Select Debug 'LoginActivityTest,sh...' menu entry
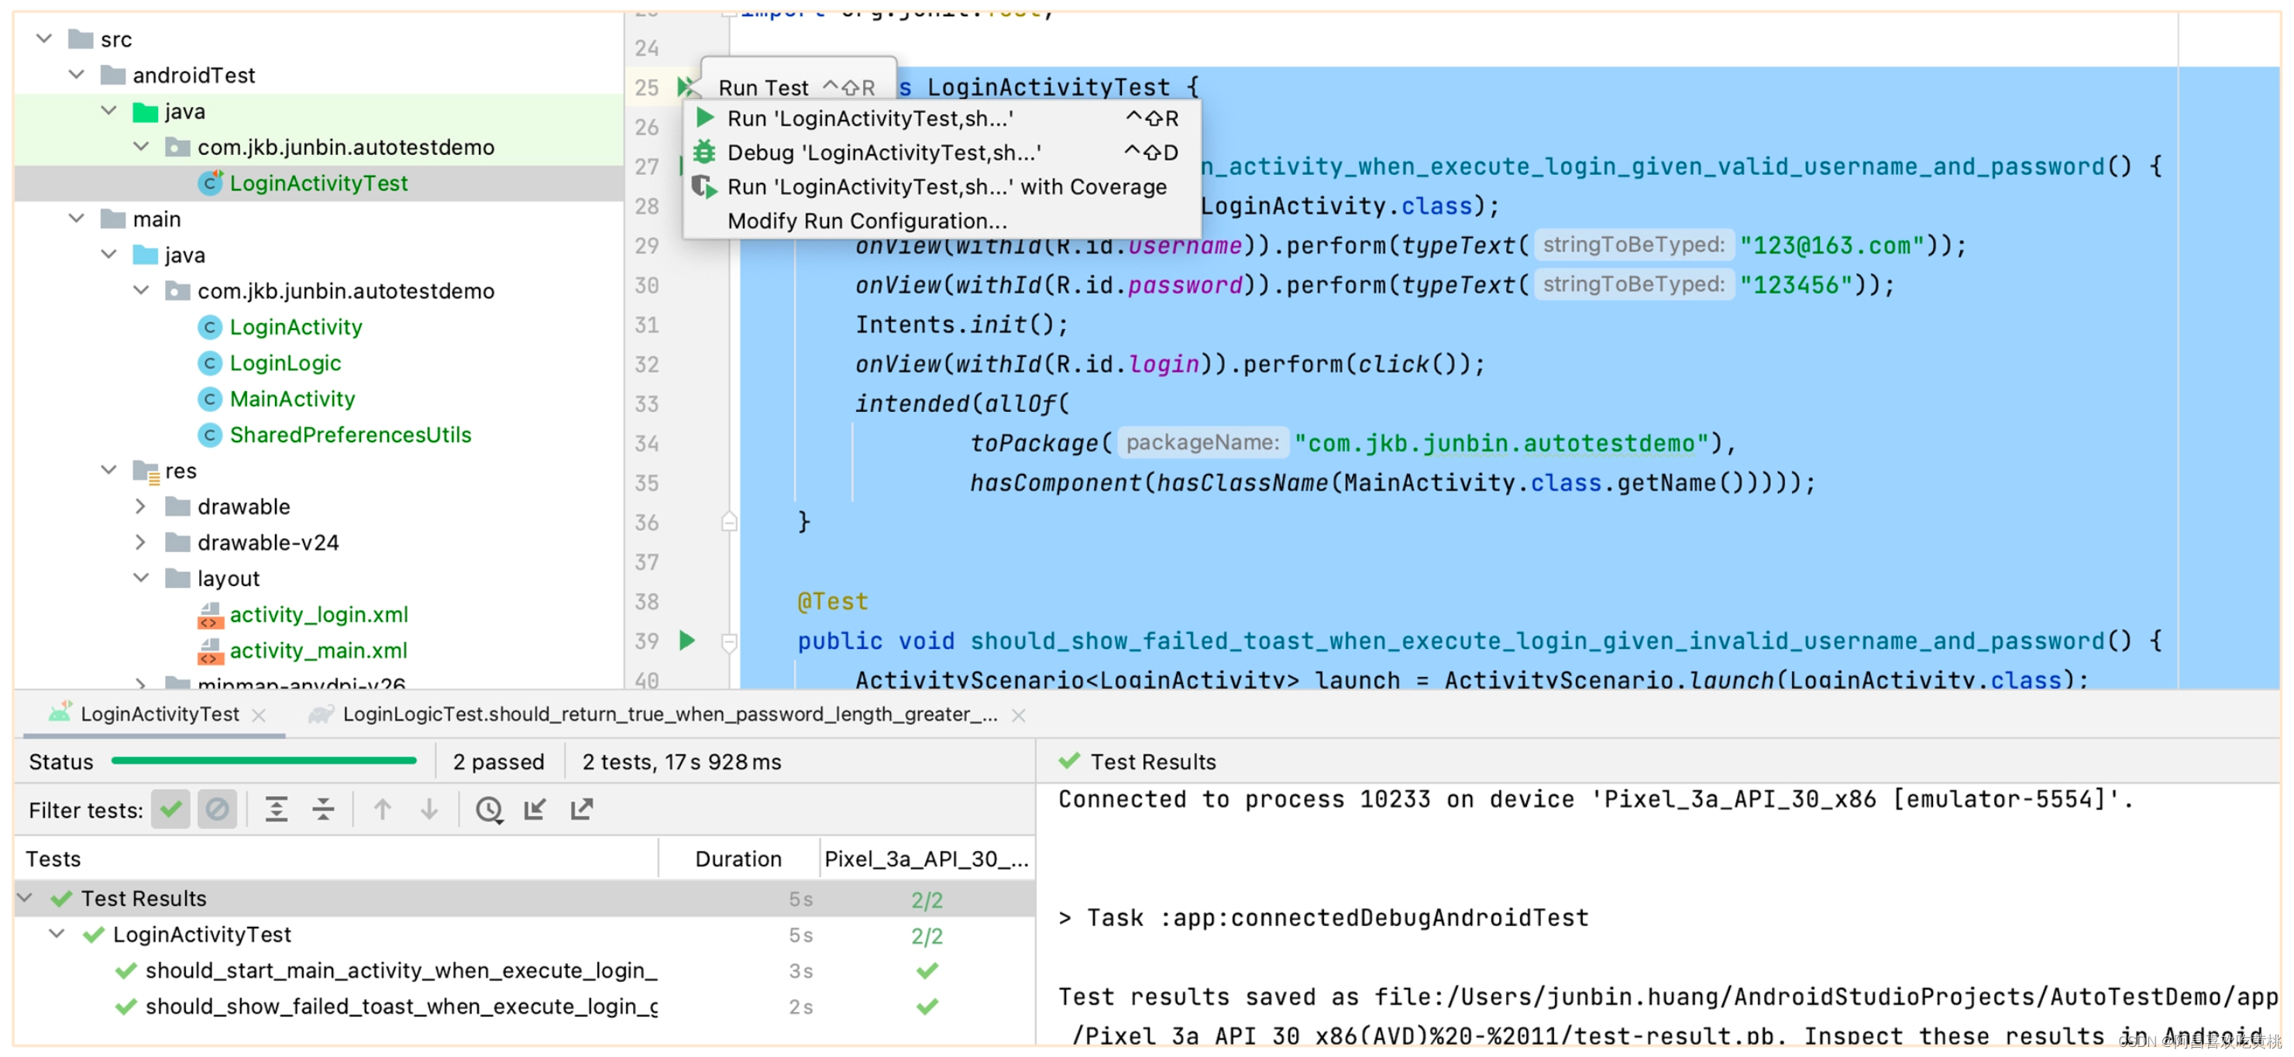This screenshot has height=1057, width=2294. point(942,152)
